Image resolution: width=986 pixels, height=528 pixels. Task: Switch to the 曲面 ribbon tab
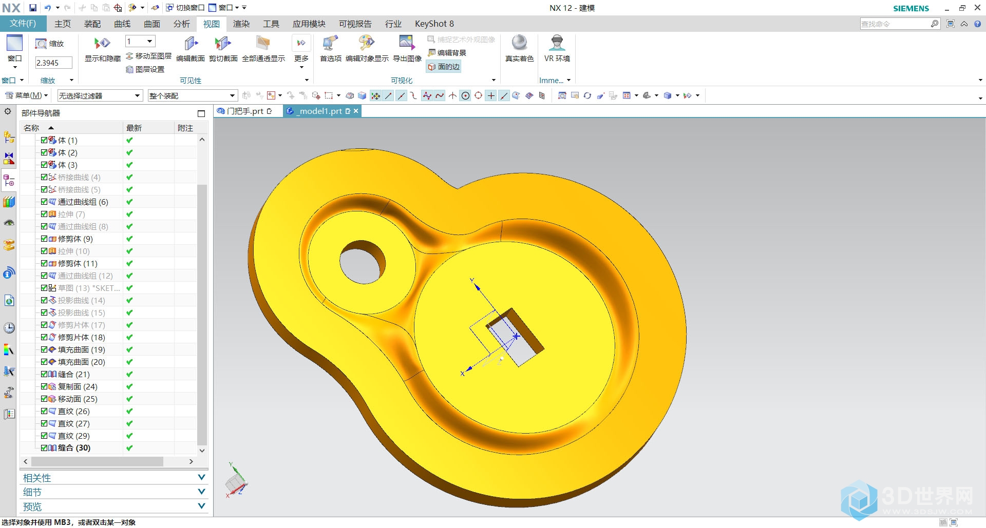151,24
